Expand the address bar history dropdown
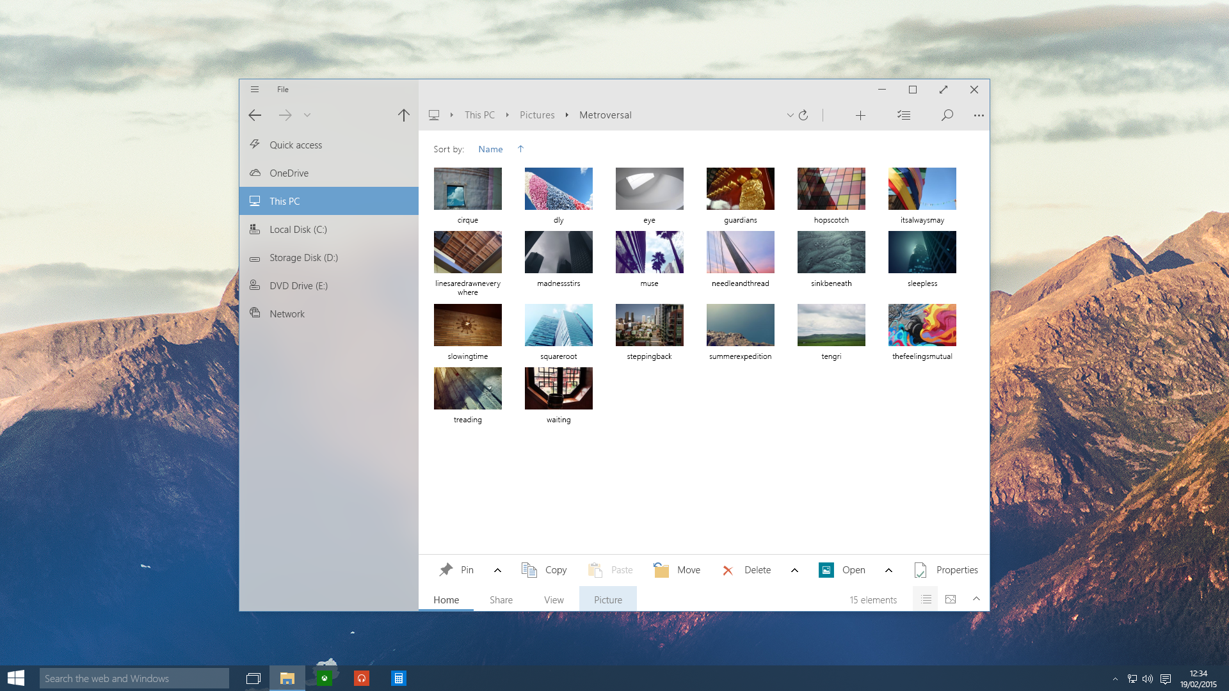1229x691 pixels. pyautogui.click(x=790, y=115)
